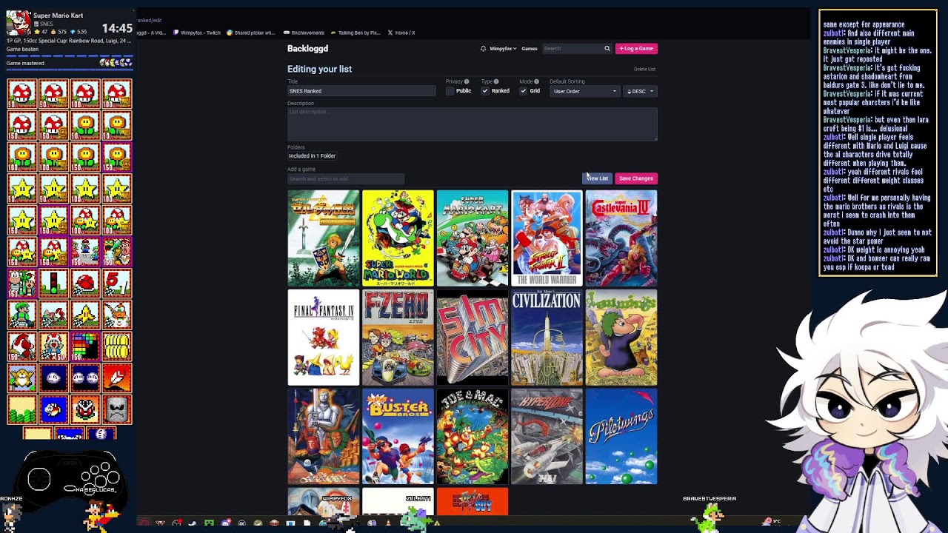Image resolution: width=948 pixels, height=533 pixels.
Task: Click the Included in 1 Folder button
Action: [312, 156]
